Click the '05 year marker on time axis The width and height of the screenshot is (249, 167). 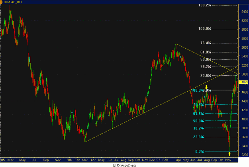coord(3,160)
